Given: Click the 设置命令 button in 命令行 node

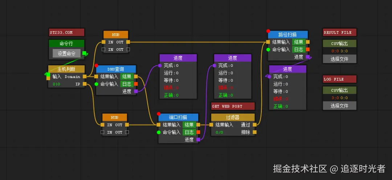Looking at the screenshot, I should [66, 53].
